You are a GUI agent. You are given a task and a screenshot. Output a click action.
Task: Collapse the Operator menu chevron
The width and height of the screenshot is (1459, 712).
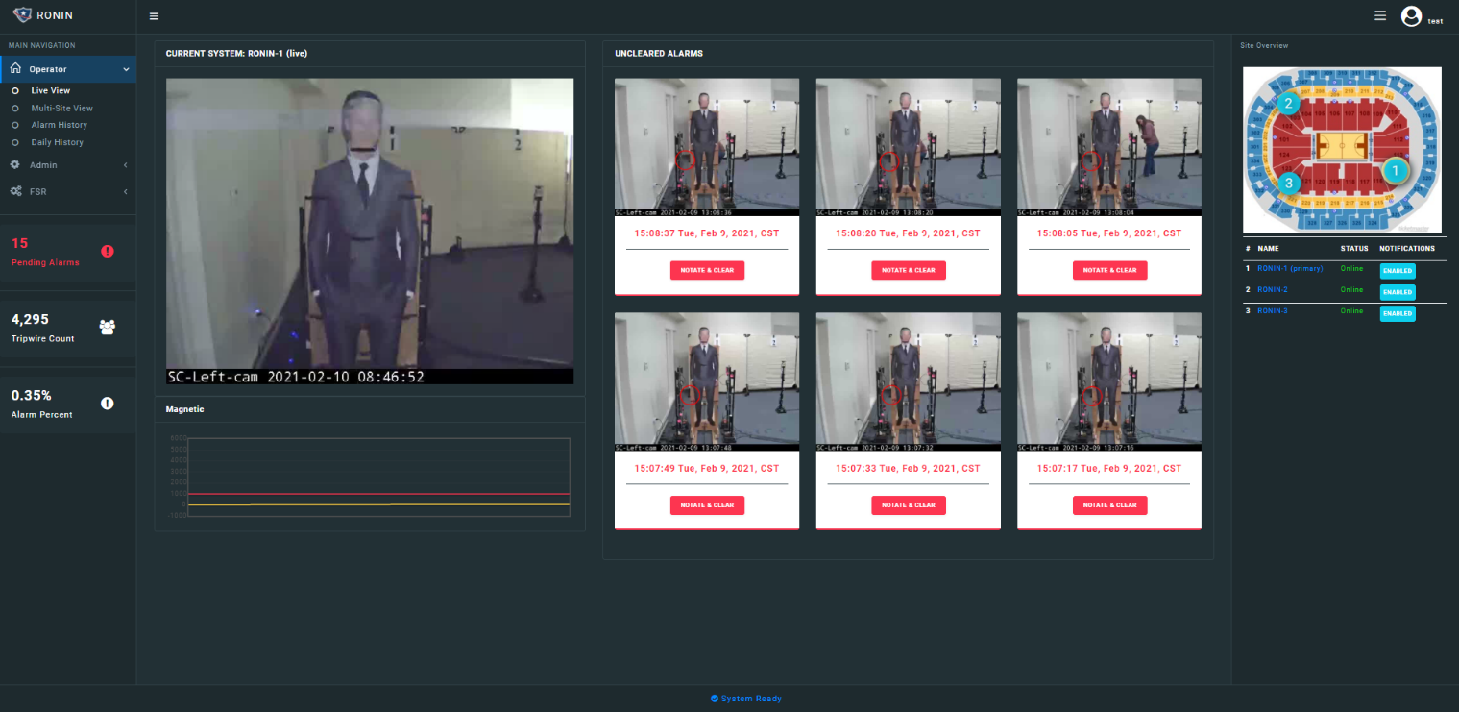[126, 69]
